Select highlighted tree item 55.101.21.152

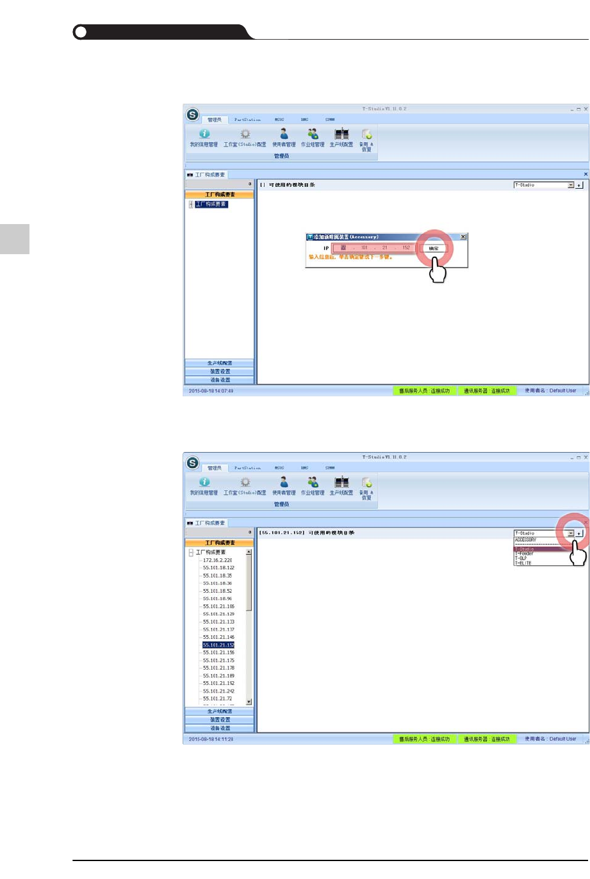[218, 645]
